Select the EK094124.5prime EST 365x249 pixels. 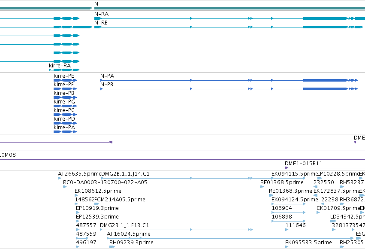pyautogui.click(x=289, y=204)
